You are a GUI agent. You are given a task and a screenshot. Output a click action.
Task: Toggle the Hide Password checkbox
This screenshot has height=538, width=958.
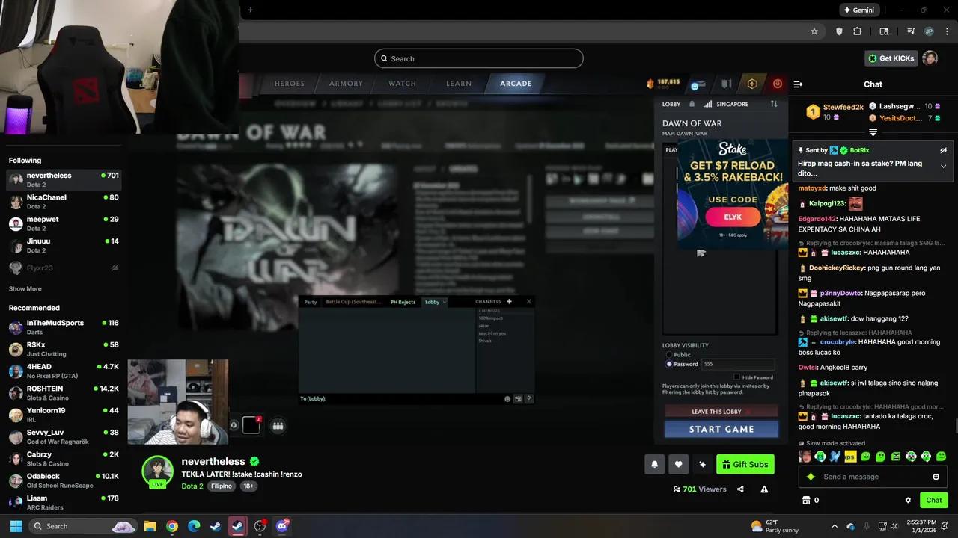coord(736,377)
